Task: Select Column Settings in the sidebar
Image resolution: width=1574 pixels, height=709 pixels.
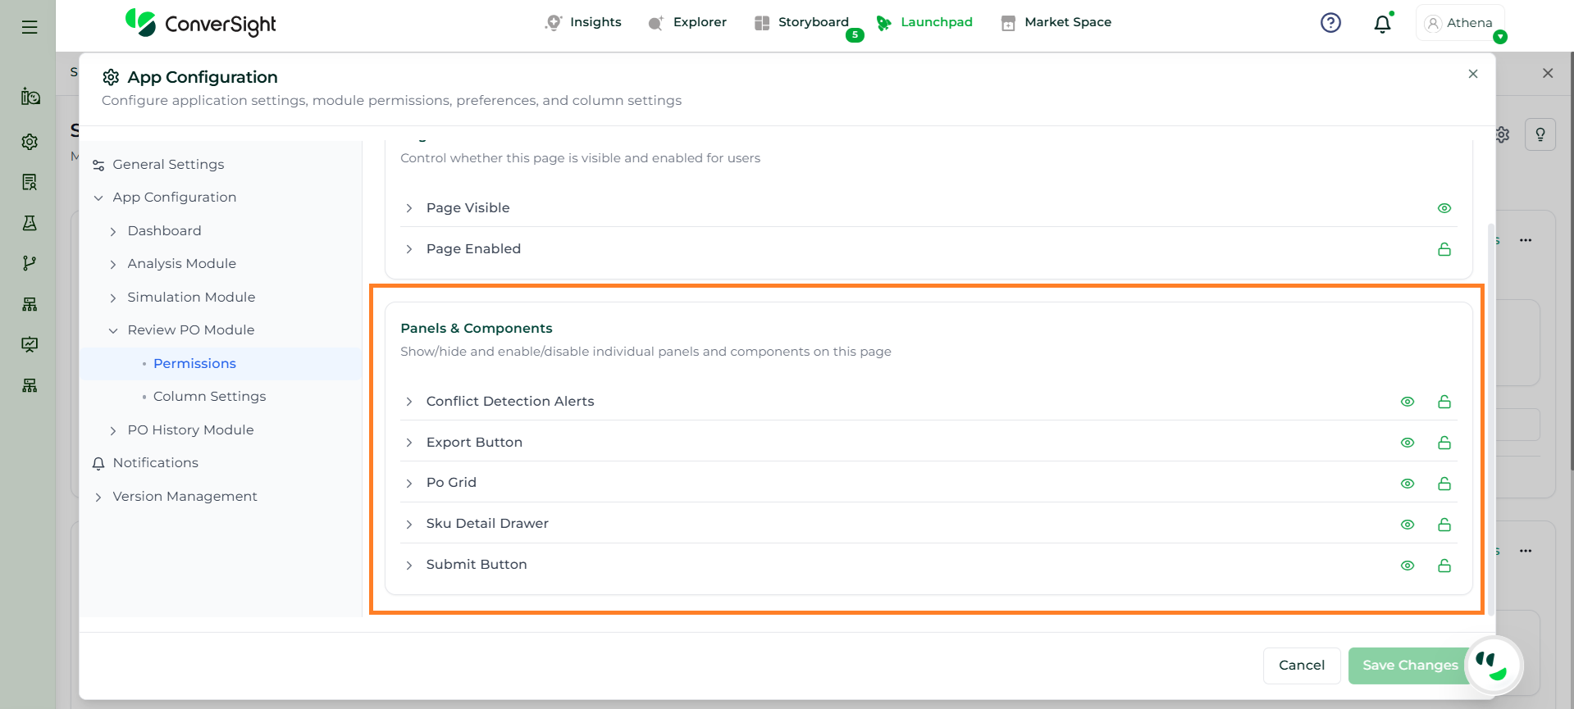Action: pyautogui.click(x=209, y=397)
